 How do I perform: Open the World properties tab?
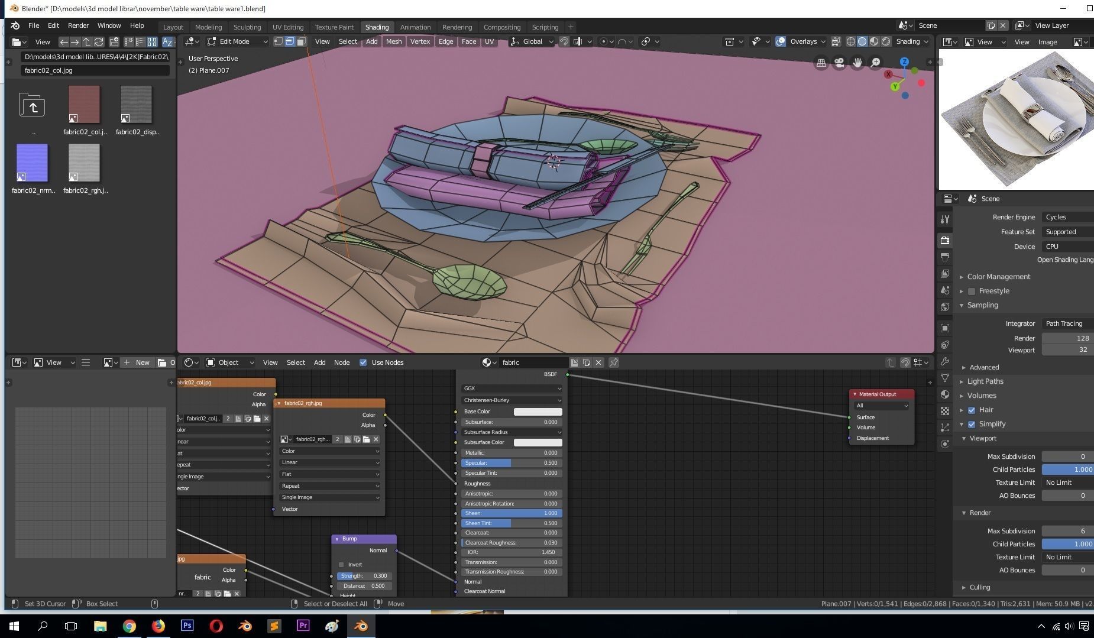pos(945,307)
